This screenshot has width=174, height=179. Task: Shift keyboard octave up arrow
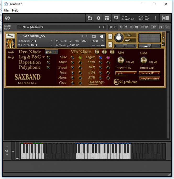(x=7, y=147)
